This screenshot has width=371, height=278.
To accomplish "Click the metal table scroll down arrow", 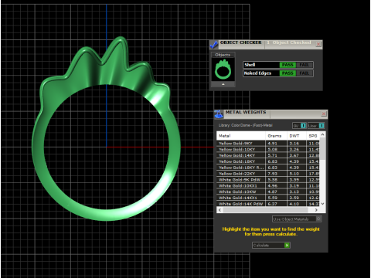I will 322,204.
